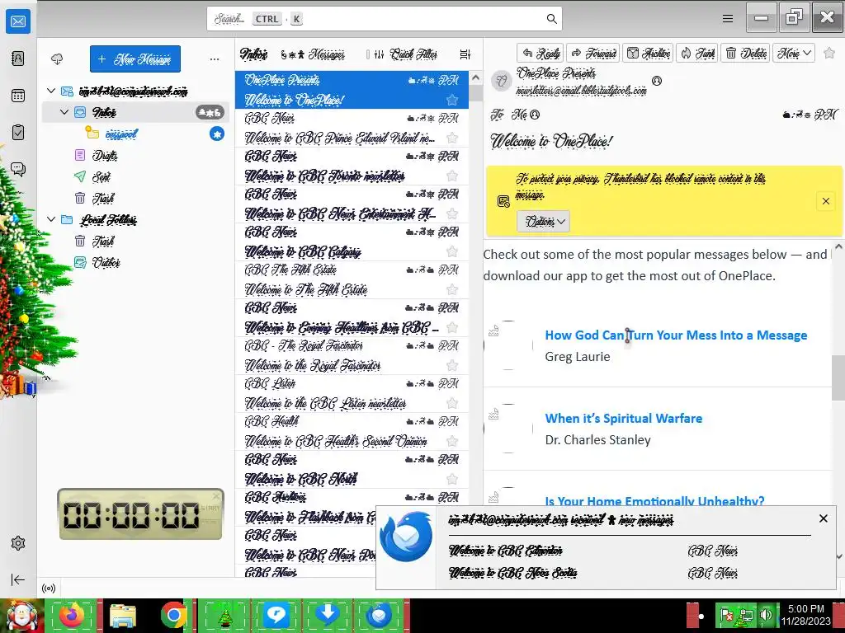Open the remote content Options dropdown

click(x=543, y=221)
